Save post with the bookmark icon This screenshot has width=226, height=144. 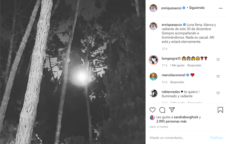point(220,110)
